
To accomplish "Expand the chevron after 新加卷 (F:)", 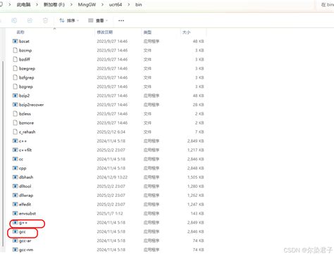I will tap(71, 4).
